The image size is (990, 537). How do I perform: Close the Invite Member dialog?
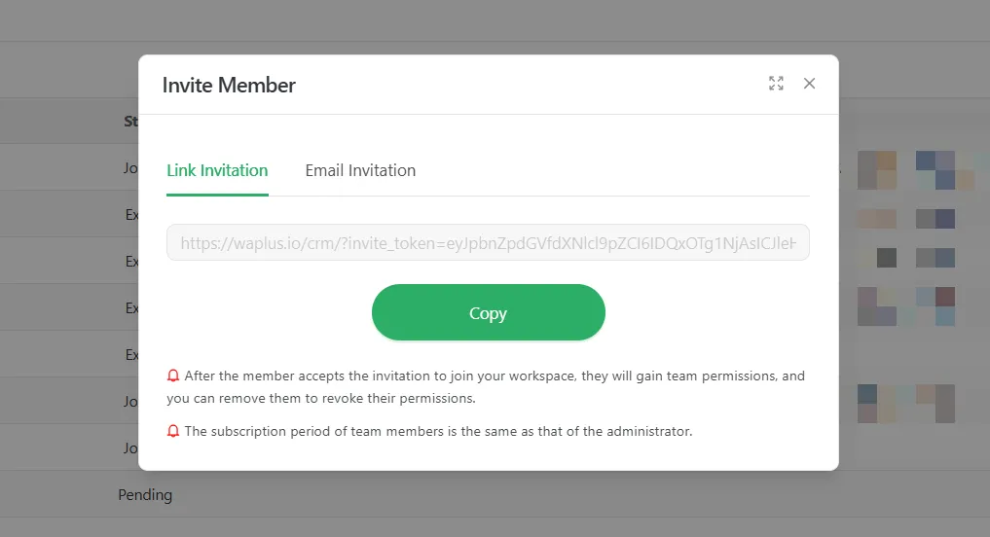coord(809,84)
